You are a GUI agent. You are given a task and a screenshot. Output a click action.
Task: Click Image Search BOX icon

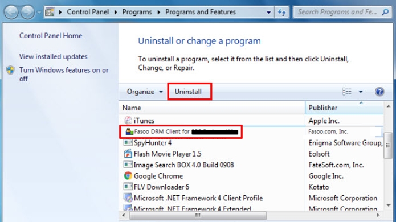click(128, 165)
